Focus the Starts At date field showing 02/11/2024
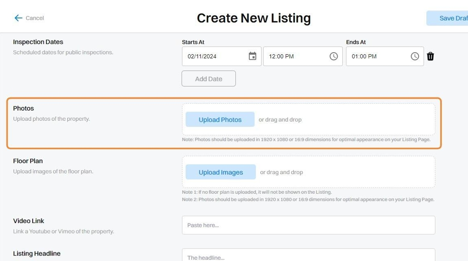 point(213,56)
